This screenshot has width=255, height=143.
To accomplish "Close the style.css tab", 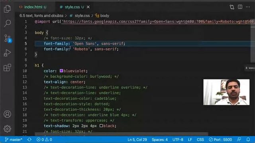I will tap(88, 7).
